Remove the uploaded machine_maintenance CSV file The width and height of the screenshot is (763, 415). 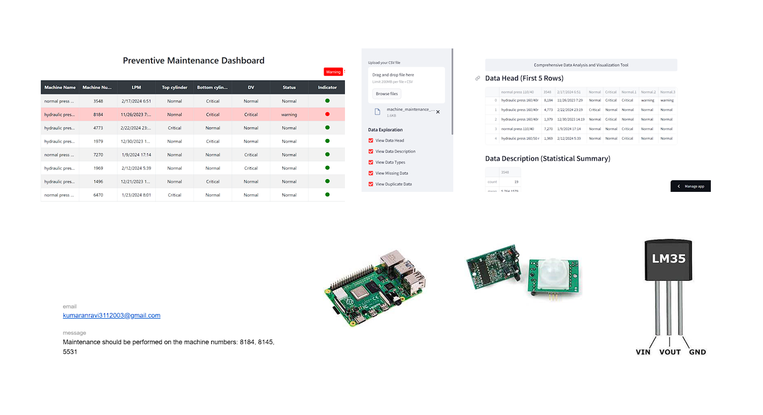[x=438, y=112]
